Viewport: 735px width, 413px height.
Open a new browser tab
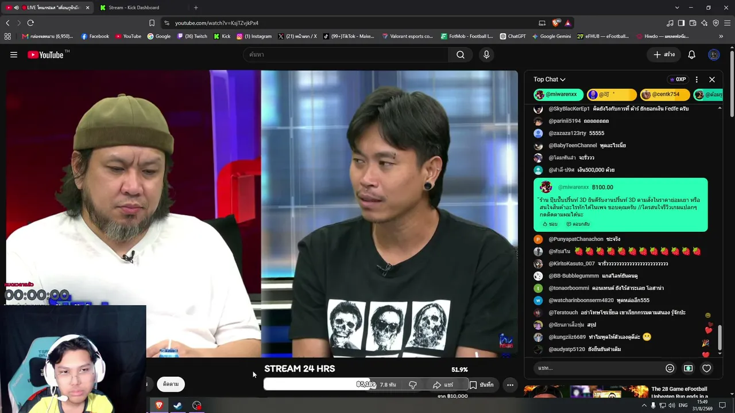coord(196,7)
